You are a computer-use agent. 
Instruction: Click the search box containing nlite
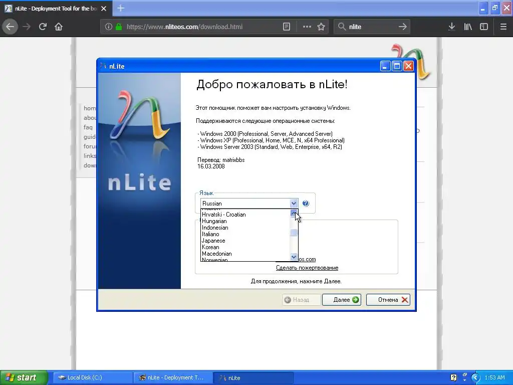pyautogui.click(x=371, y=27)
